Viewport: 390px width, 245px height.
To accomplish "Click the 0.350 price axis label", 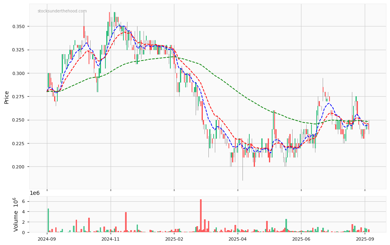I will pyautogui.click(x=17, y=26).
